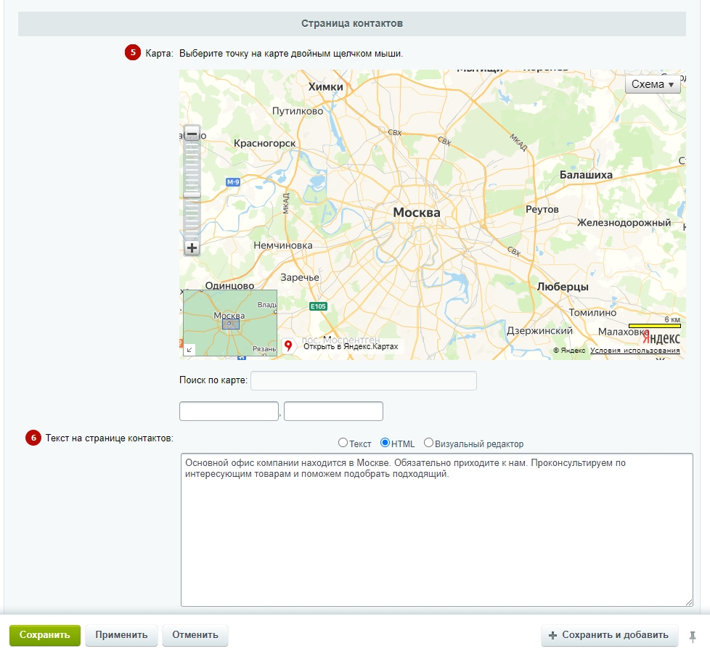Select the Текст radio option

pyautogui.click(x=343, y=443)
